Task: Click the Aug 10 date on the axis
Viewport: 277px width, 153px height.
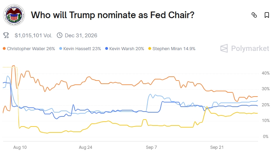Action: (20, 147)
